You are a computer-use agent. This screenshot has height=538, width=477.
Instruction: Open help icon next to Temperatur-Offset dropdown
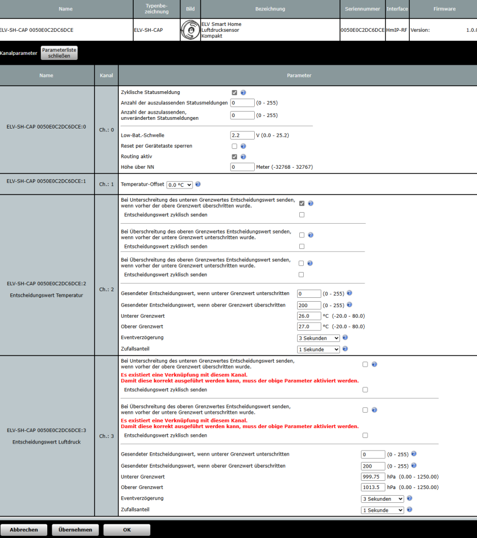198,185
